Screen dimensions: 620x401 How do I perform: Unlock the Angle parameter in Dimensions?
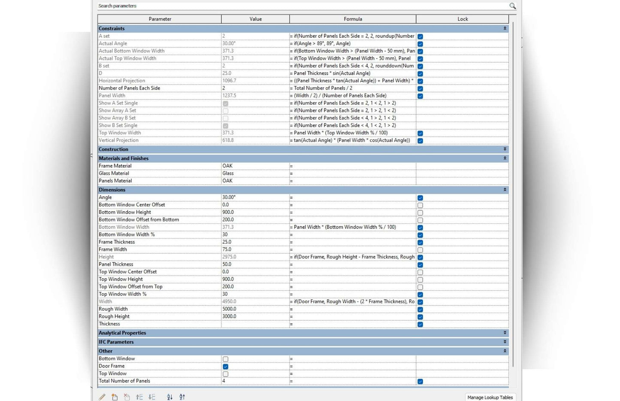pyautogui.click(x=420, y=198)
